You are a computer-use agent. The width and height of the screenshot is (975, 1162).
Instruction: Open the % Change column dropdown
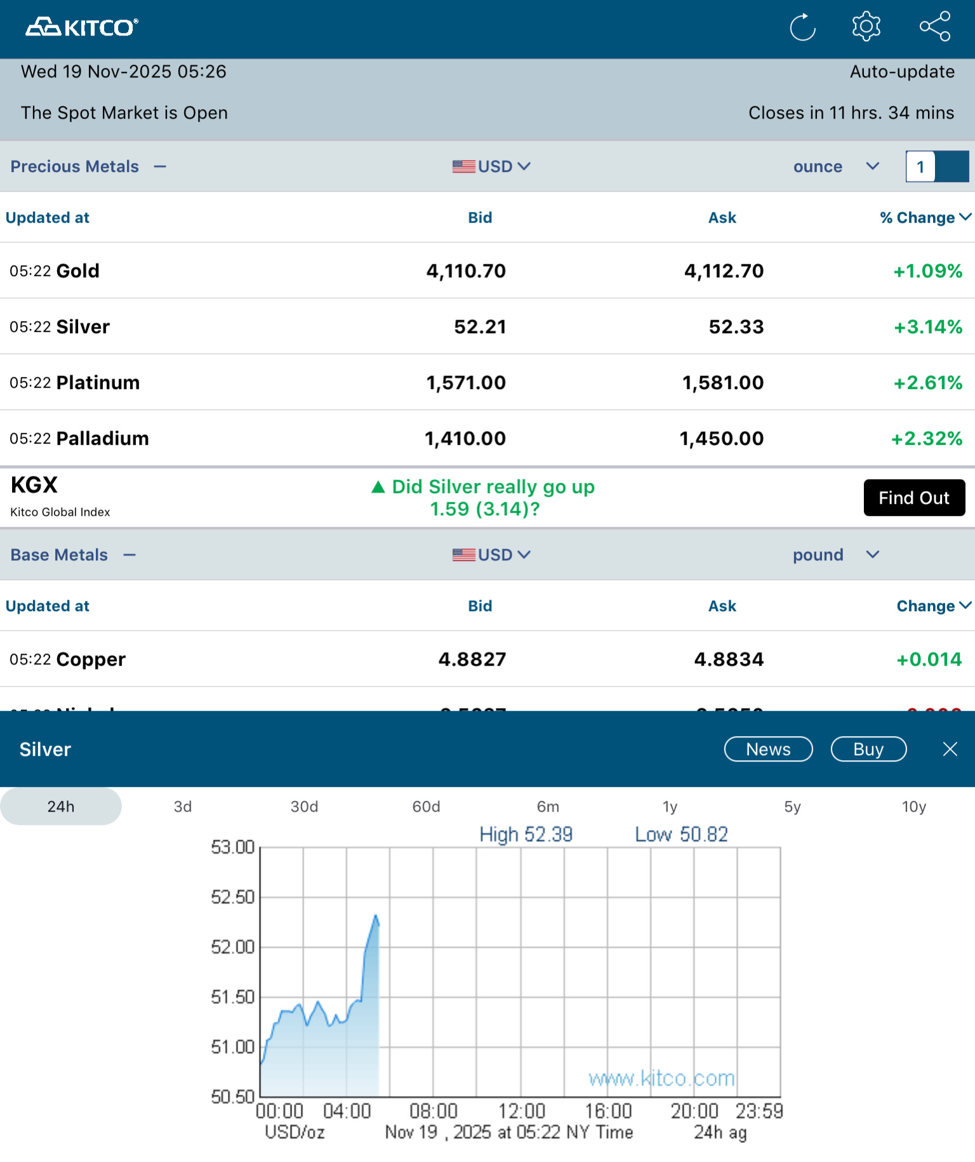coord(925,218)
